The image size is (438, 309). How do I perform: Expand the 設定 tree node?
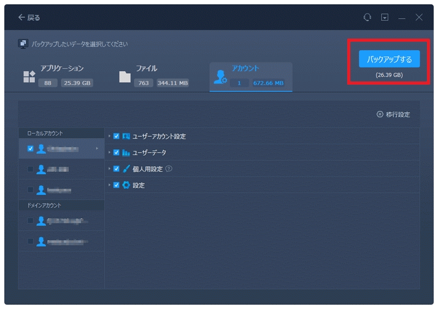(x=109, y=185)
